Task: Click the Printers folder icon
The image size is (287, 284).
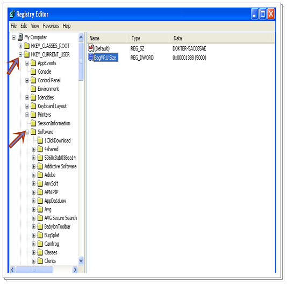Action: [33, 115]
